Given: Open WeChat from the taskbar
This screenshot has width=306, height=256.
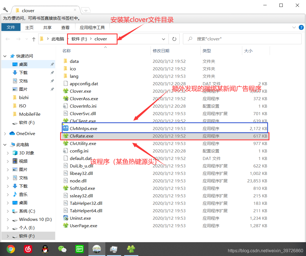Looking at the screenshot, I should pyautogui.click(x=62, y=249).
